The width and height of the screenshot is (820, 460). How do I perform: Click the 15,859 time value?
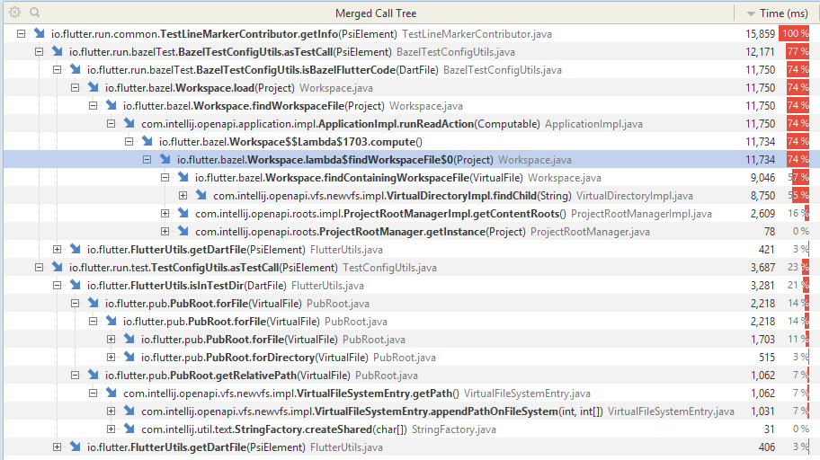tap(760, 34)
